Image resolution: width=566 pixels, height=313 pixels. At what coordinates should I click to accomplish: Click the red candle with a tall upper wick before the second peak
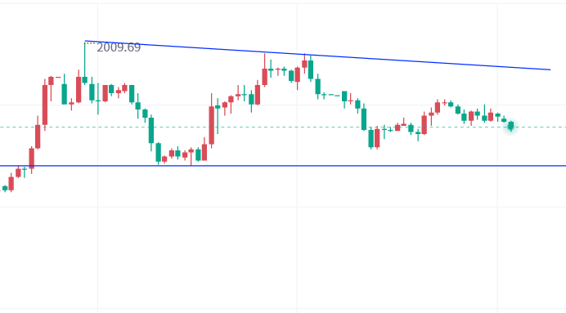(x=264, y=72)
